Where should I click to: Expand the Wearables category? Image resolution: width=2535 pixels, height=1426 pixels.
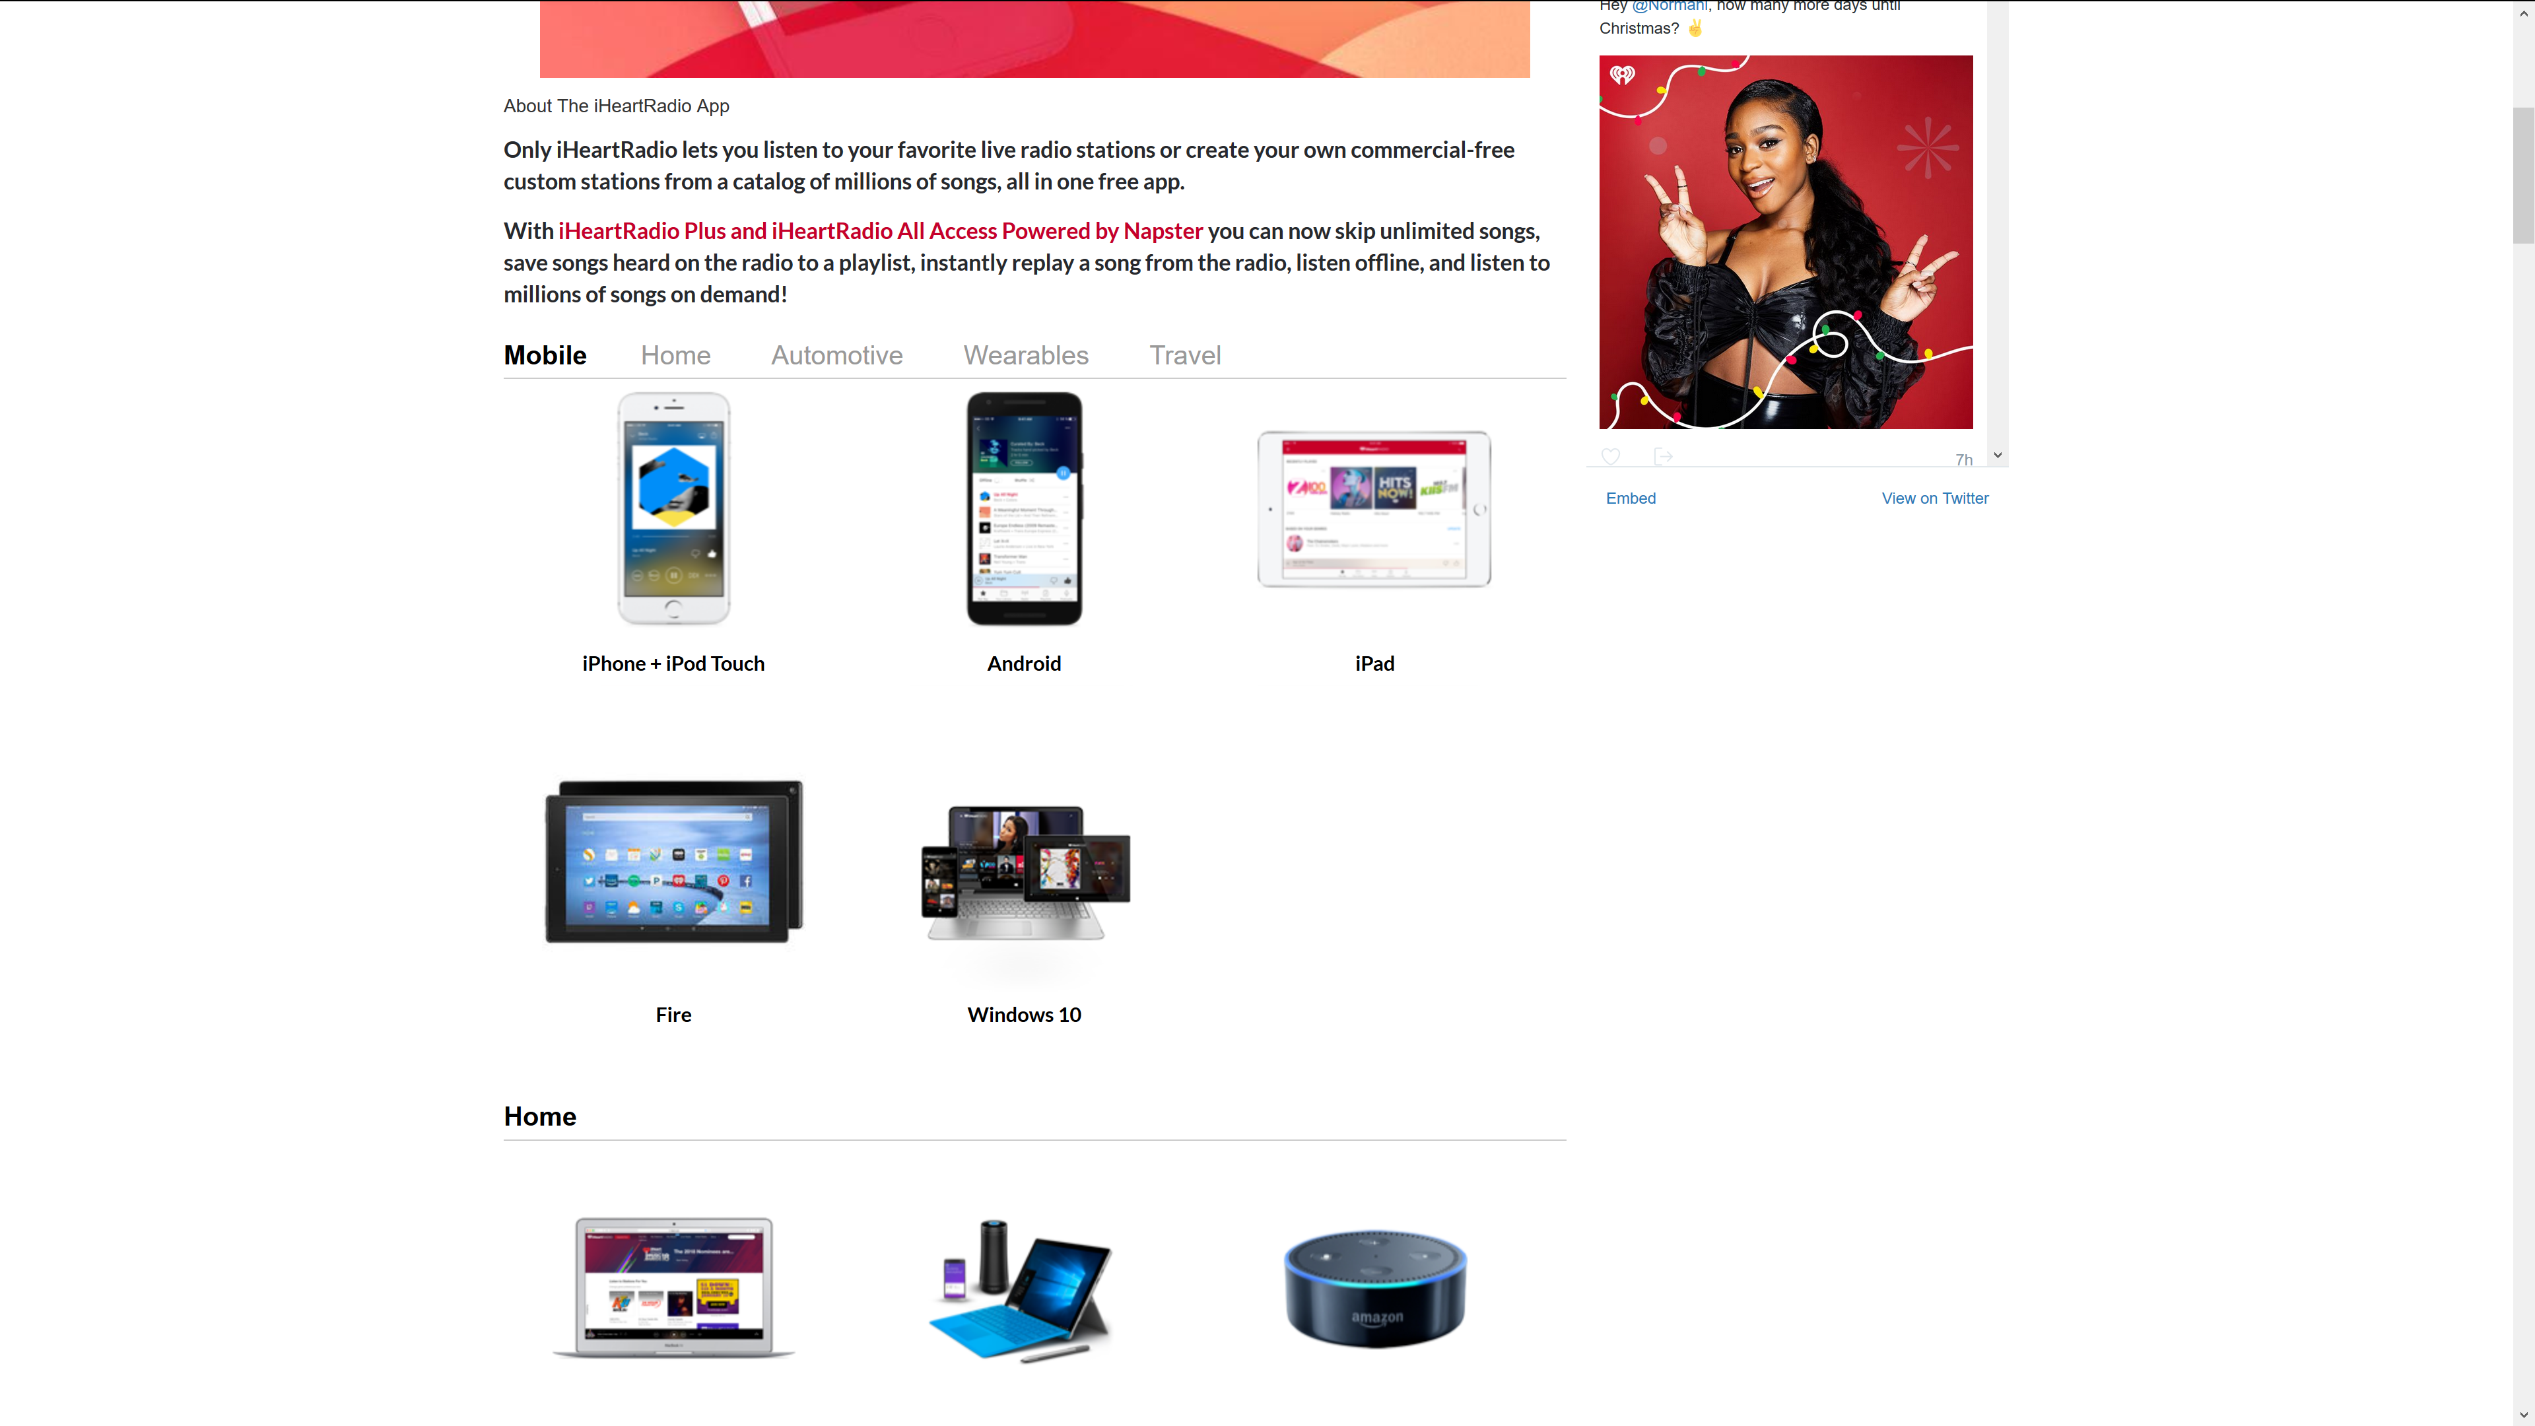(x=1025, y=355)
